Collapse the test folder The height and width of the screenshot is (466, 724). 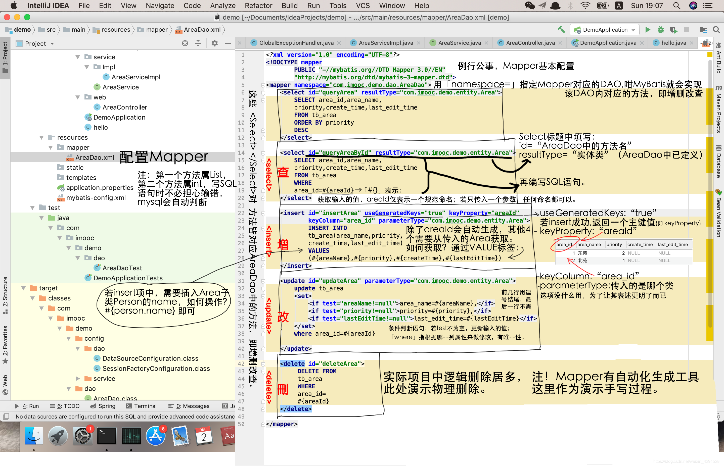tap(32, 208)
